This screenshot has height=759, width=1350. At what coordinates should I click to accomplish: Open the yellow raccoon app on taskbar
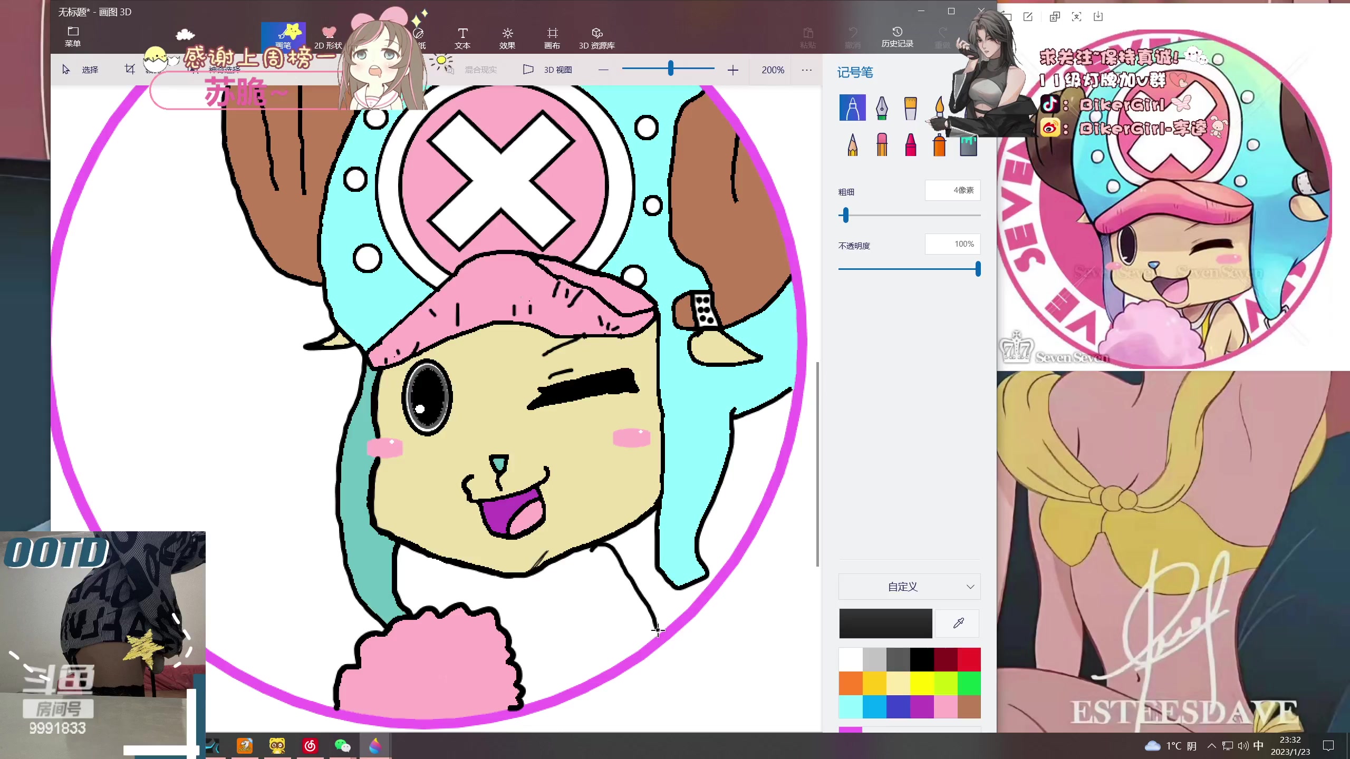(277, 745)
